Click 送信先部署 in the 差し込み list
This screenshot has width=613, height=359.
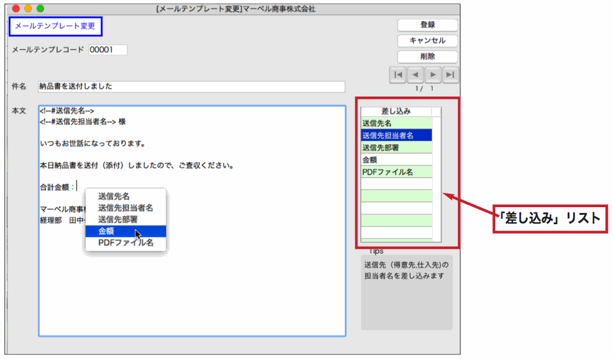(396, 148)
